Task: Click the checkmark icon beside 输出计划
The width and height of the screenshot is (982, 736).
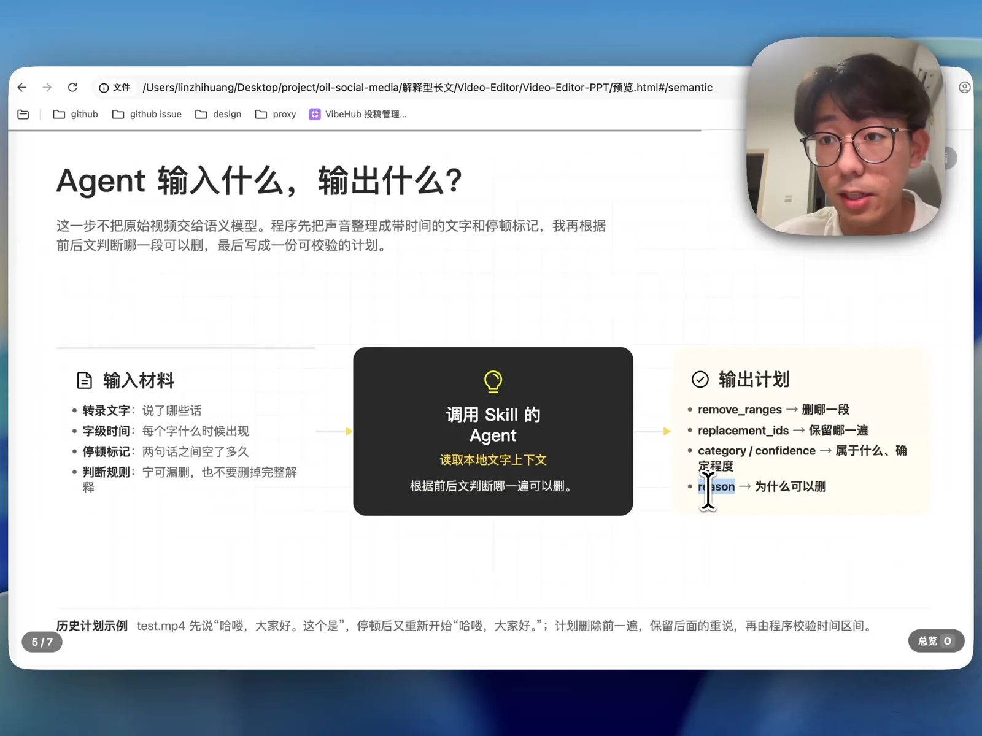Action: click(x=700, y=380)
